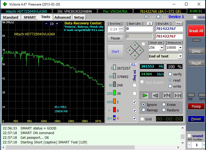The width and height of the screenshot is (206, 150).
Task: Click the reverse scan arrow button
Action: tap(156, 96)
